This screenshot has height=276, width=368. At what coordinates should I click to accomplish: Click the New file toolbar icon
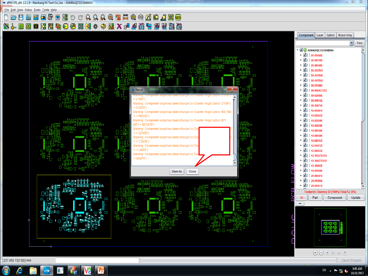6,17
